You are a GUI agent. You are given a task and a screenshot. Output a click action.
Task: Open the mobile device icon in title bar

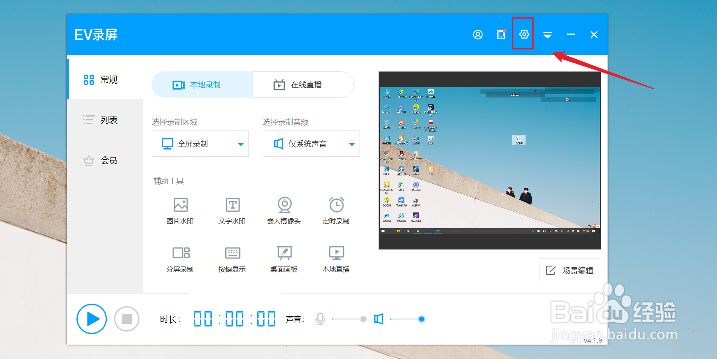(501, 34)
